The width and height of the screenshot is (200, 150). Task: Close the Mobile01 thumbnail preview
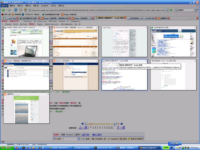(48, 28)
